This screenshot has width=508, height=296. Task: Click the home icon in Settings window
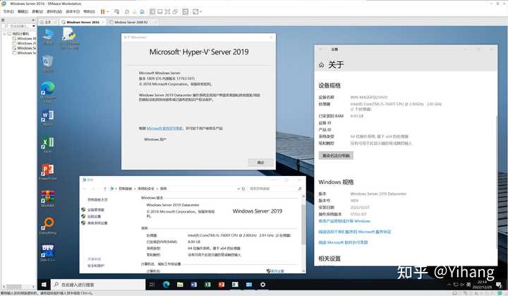321,65
